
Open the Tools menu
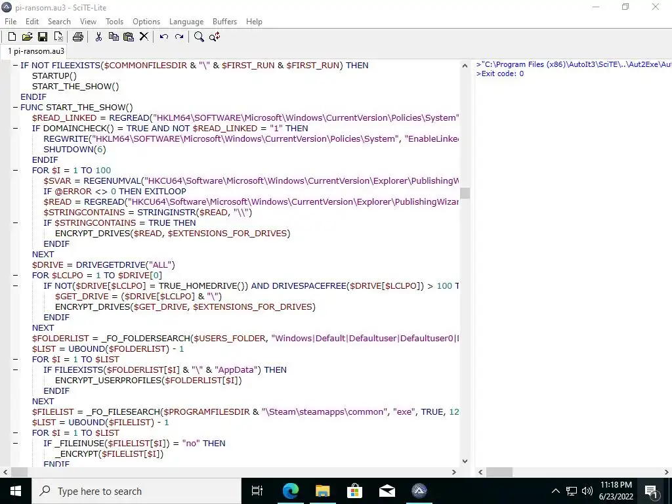114,22
